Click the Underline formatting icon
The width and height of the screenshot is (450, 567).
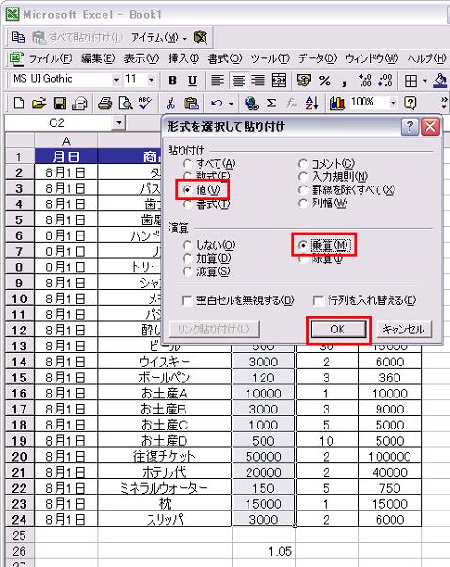192,80
